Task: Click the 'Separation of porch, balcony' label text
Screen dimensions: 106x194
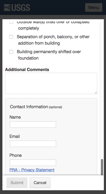Action: 53,40
